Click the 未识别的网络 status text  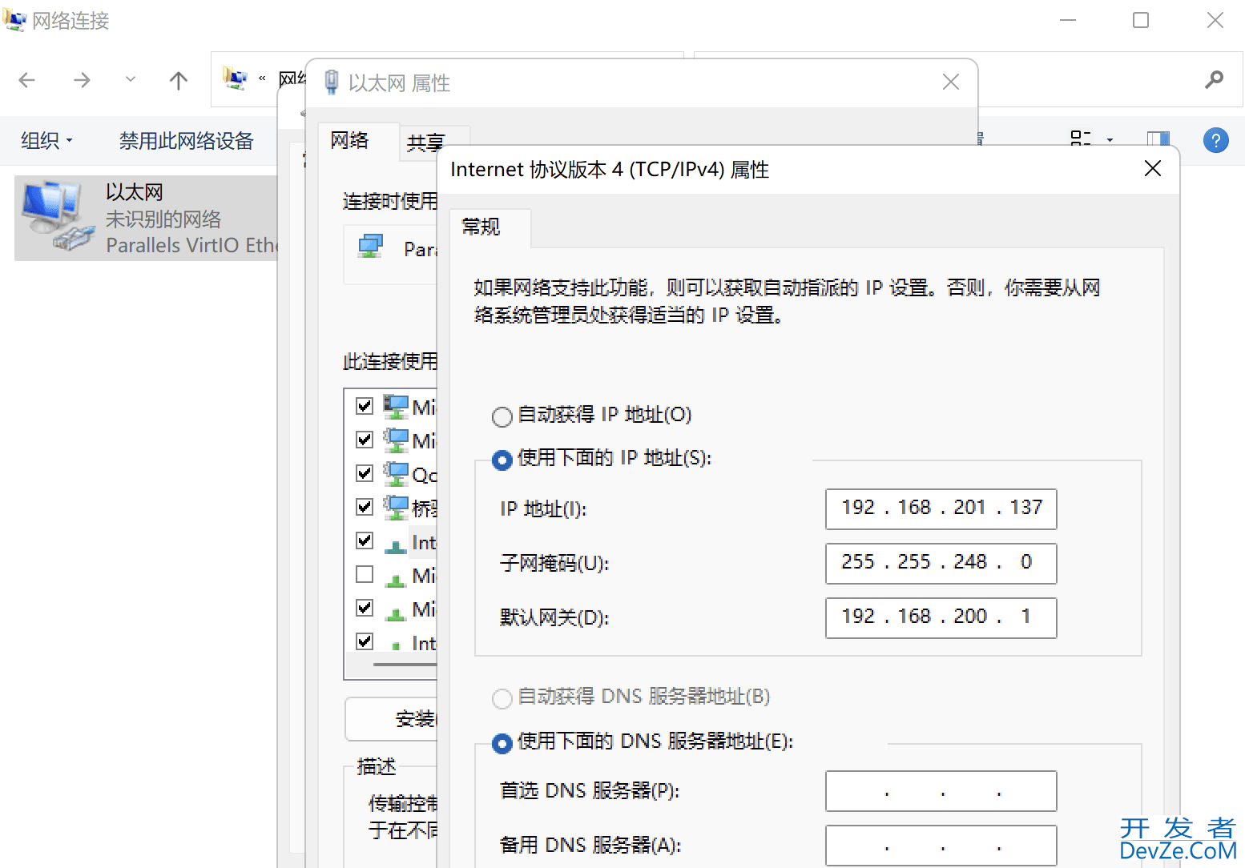[163, 219]
